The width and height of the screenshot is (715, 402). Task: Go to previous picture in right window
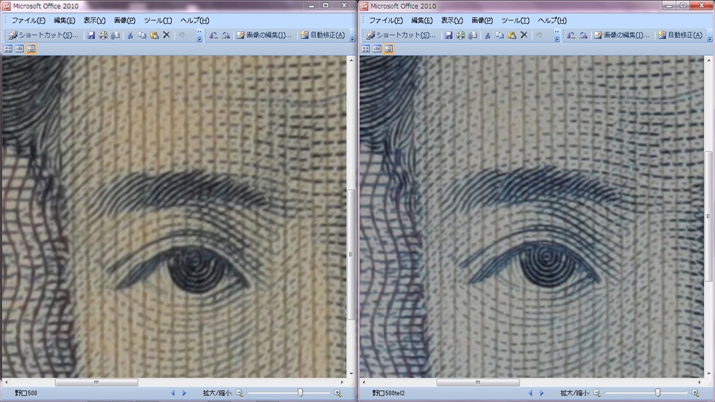(x=531, y=393)
